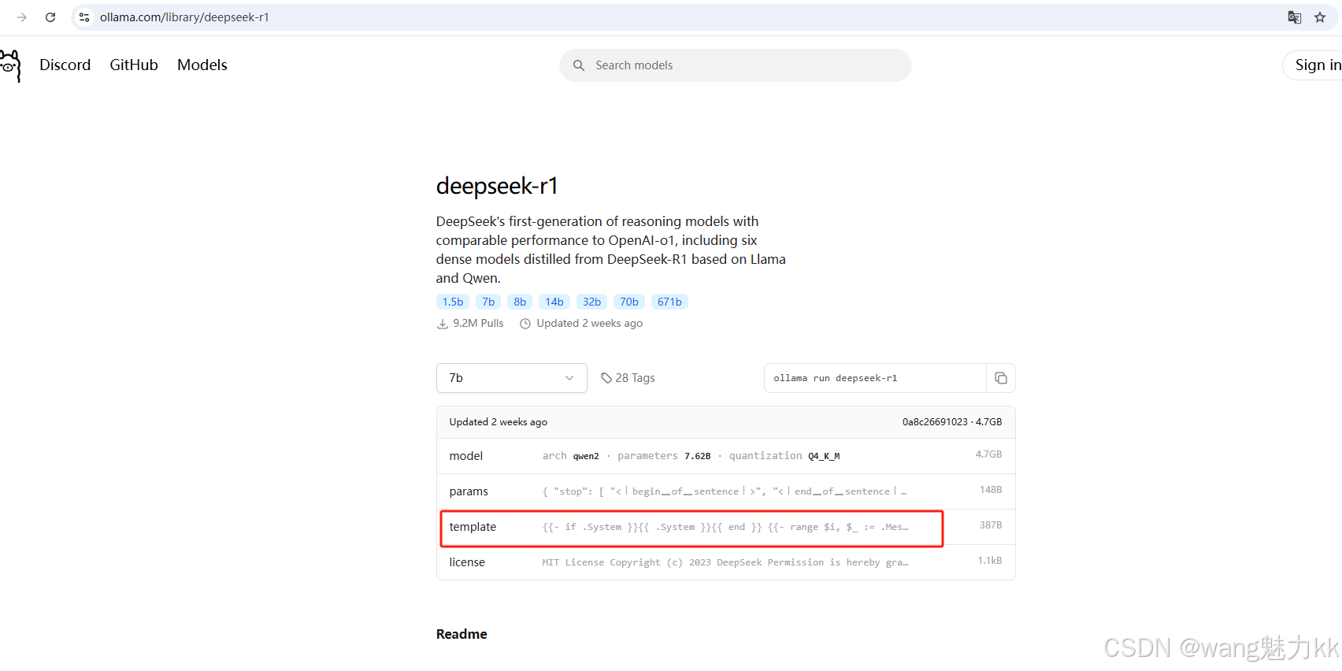1342x671 pixels.
Task: Click the deepseek-r1 title heading
Action: pyautogui.click(x=497, y=186)
